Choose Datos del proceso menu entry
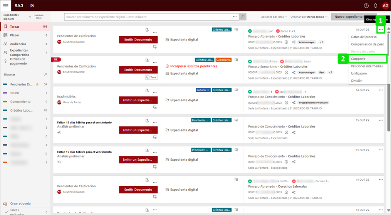 point(364,37)
